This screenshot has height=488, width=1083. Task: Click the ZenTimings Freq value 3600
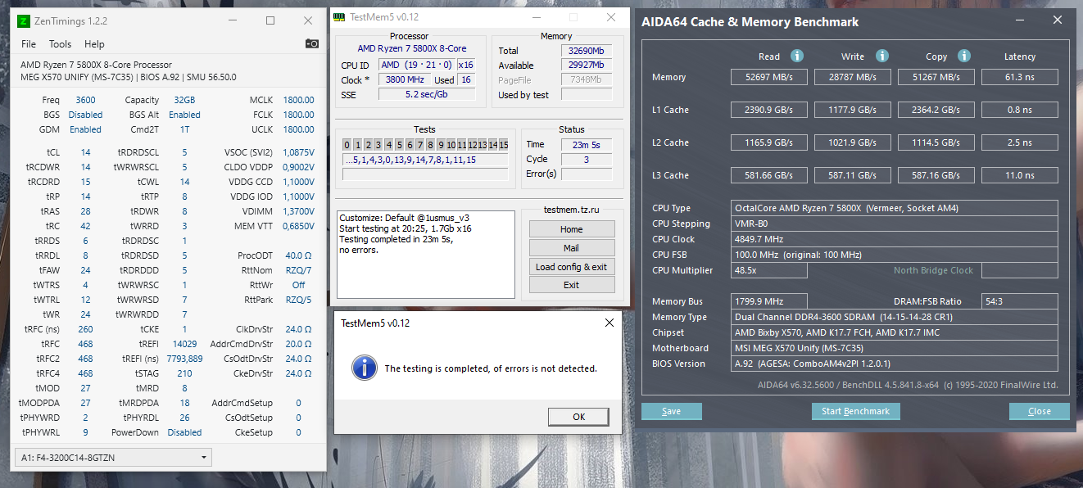click(85, 100)
